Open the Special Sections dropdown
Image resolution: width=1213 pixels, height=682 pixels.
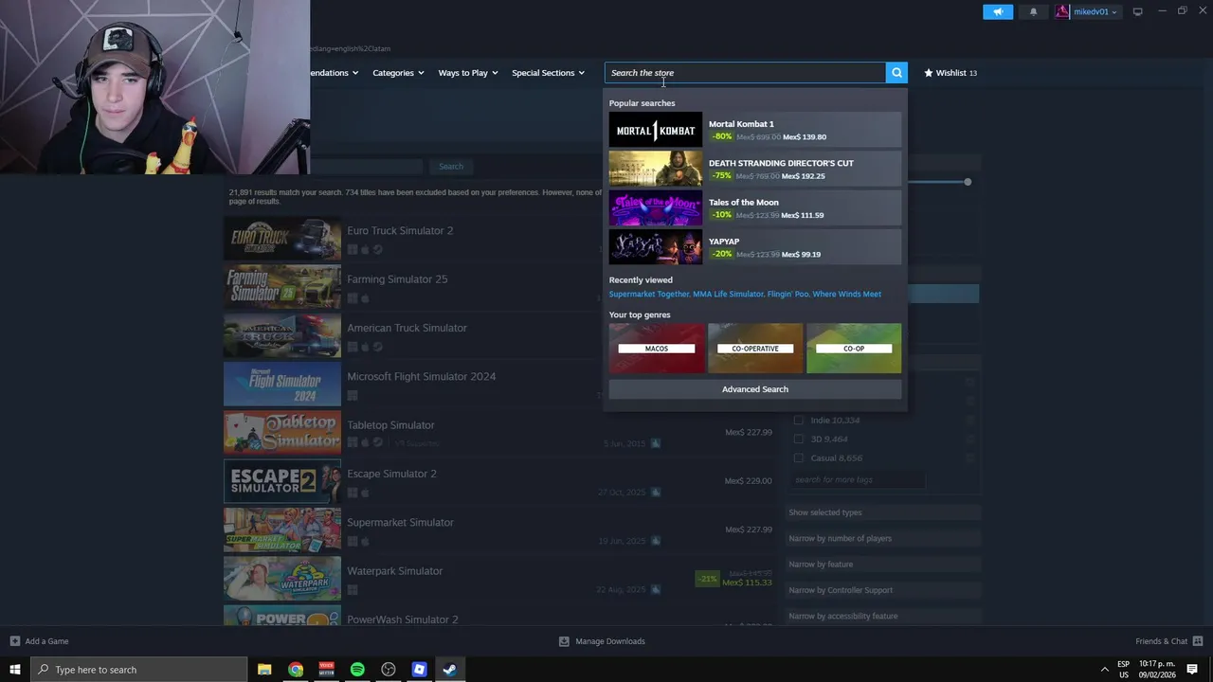coord(548,73)
